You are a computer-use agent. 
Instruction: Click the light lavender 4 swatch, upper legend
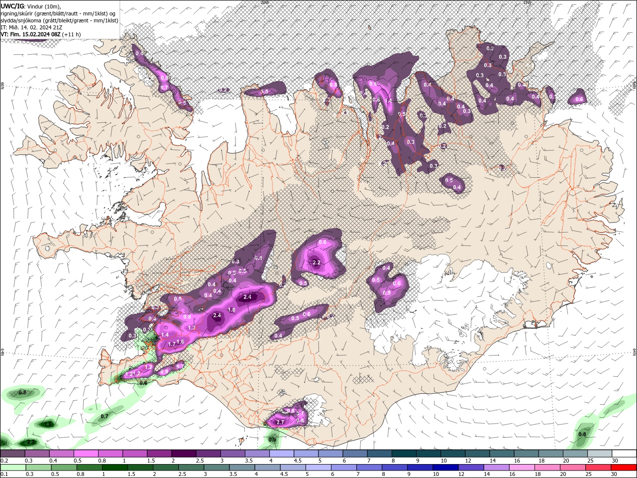pos(281,454)
